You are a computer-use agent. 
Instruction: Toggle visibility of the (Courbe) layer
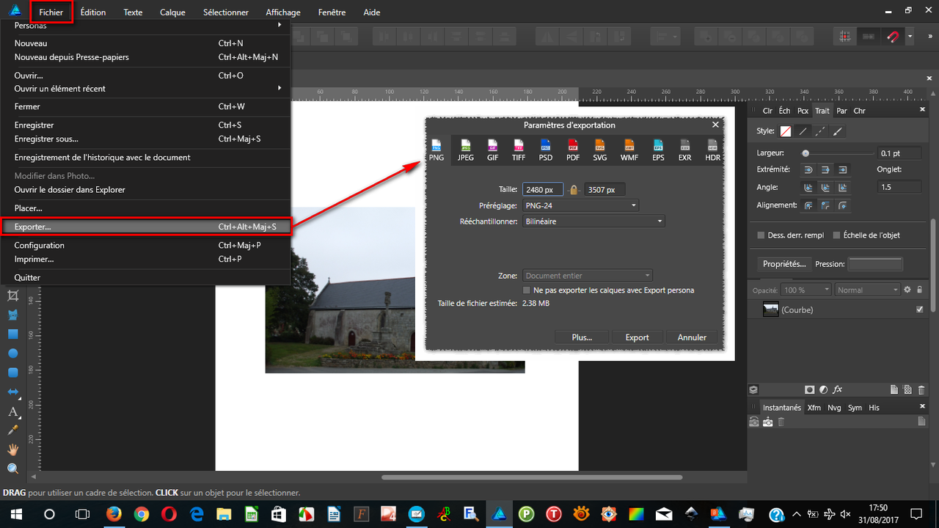click(x=920, y=309)
